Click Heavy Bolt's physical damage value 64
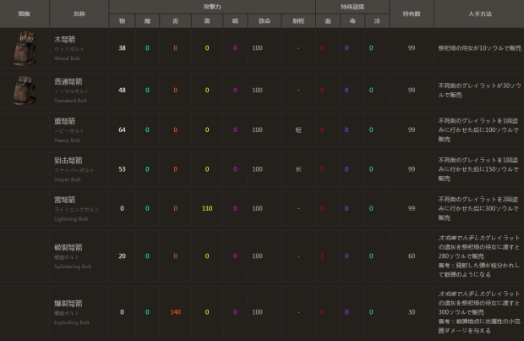This screenshot has width=524, height=341. click(x=122, y=129)
